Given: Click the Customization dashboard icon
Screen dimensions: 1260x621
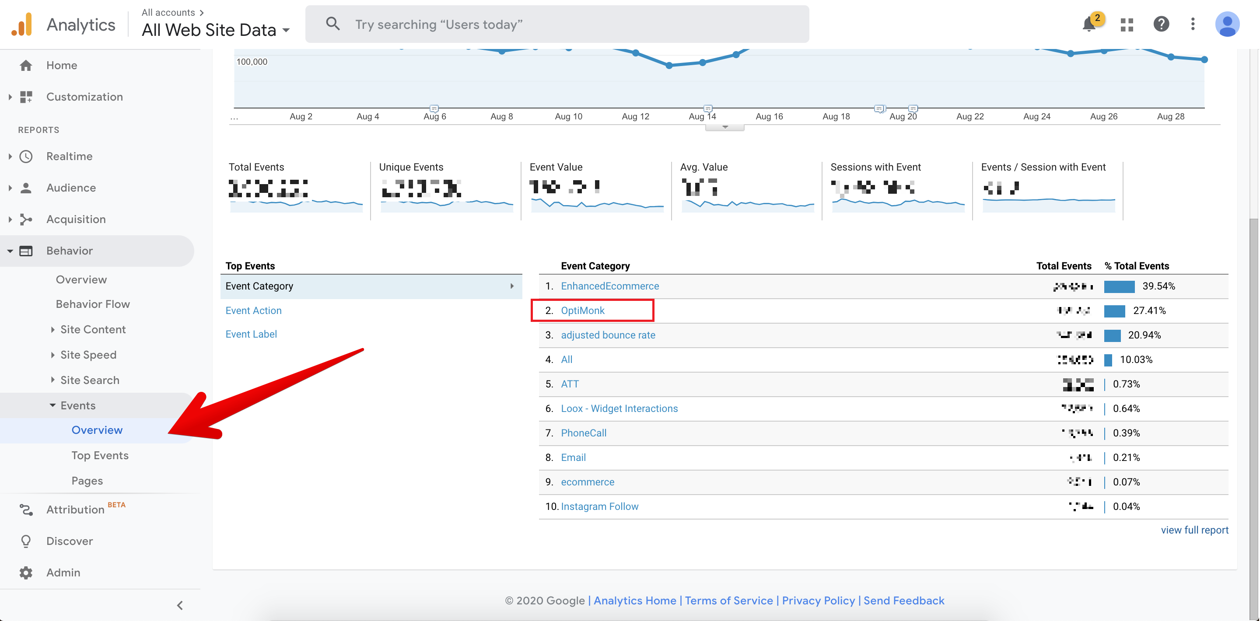Looking at the screenshot, I should tap(26, 97).
